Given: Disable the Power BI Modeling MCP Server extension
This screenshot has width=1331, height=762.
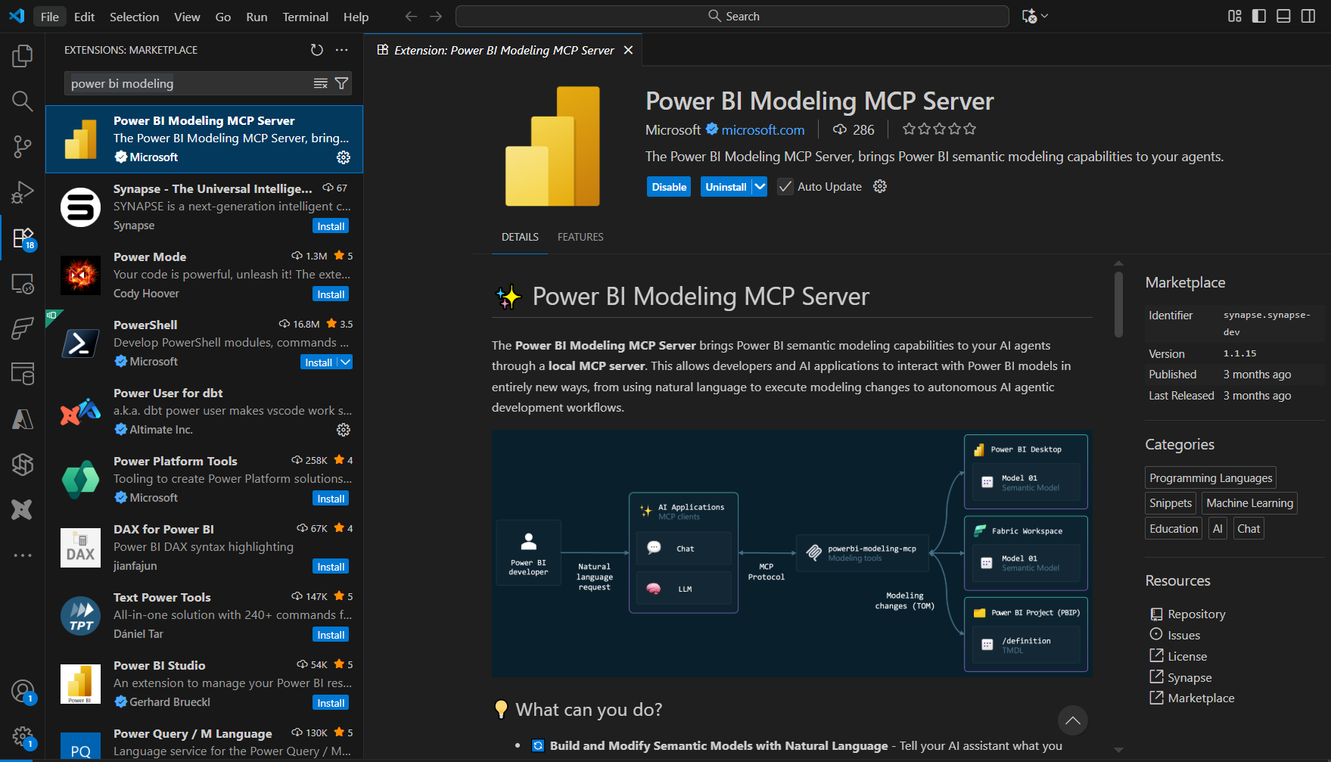Looking at the screenshot, I should (x=669, y=187).
